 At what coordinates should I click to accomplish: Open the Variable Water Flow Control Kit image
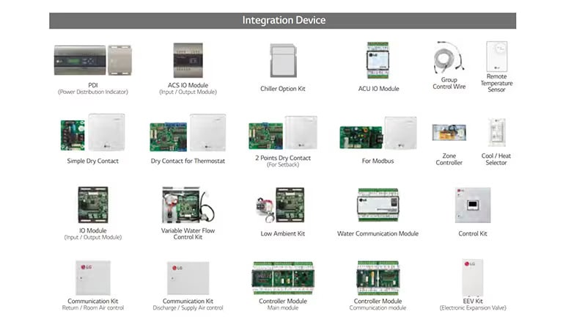click(x=188, y=205)
